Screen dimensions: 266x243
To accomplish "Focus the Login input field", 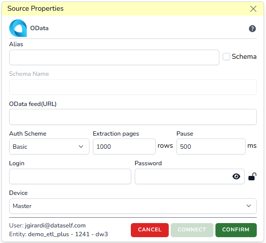I will (70, 176).
